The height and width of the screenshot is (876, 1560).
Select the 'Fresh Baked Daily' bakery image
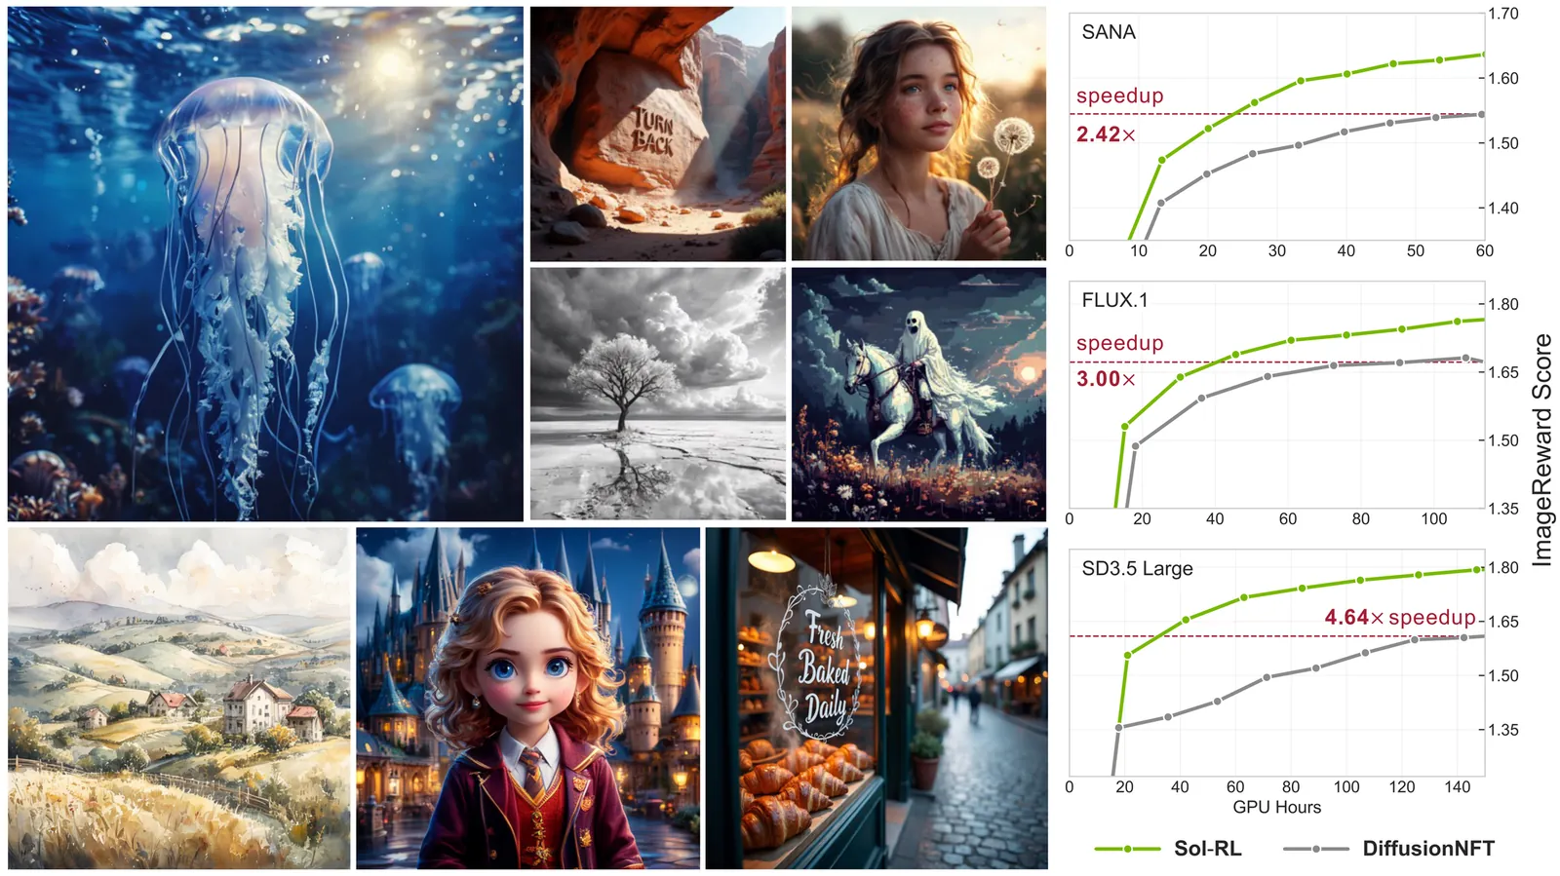(x=876, y=699)
